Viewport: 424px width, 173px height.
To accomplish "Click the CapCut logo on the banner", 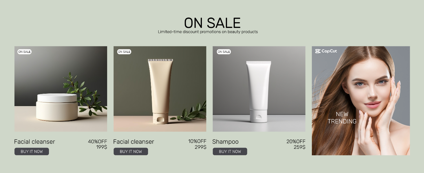I will (x=326, y=51).
